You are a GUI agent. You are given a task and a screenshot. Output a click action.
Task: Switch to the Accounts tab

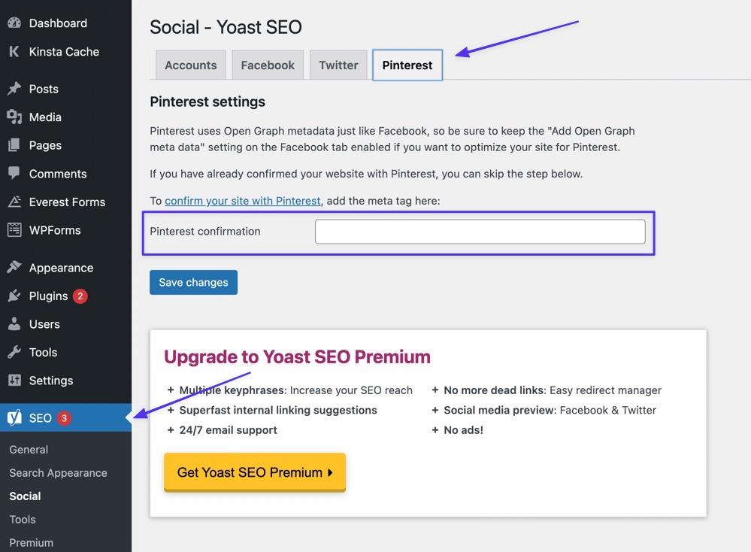(x=190, y=65)
